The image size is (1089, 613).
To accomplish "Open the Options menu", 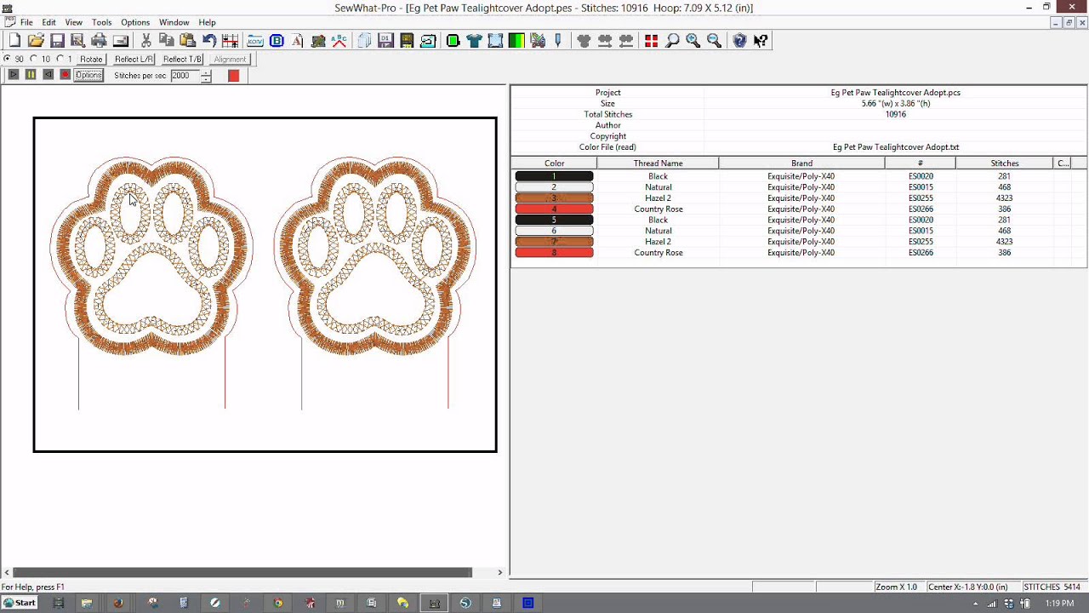I will [135, 22].
